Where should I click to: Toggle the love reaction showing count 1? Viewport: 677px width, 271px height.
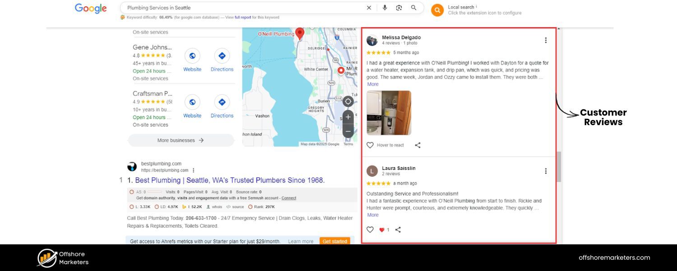[x=381, y=229]
